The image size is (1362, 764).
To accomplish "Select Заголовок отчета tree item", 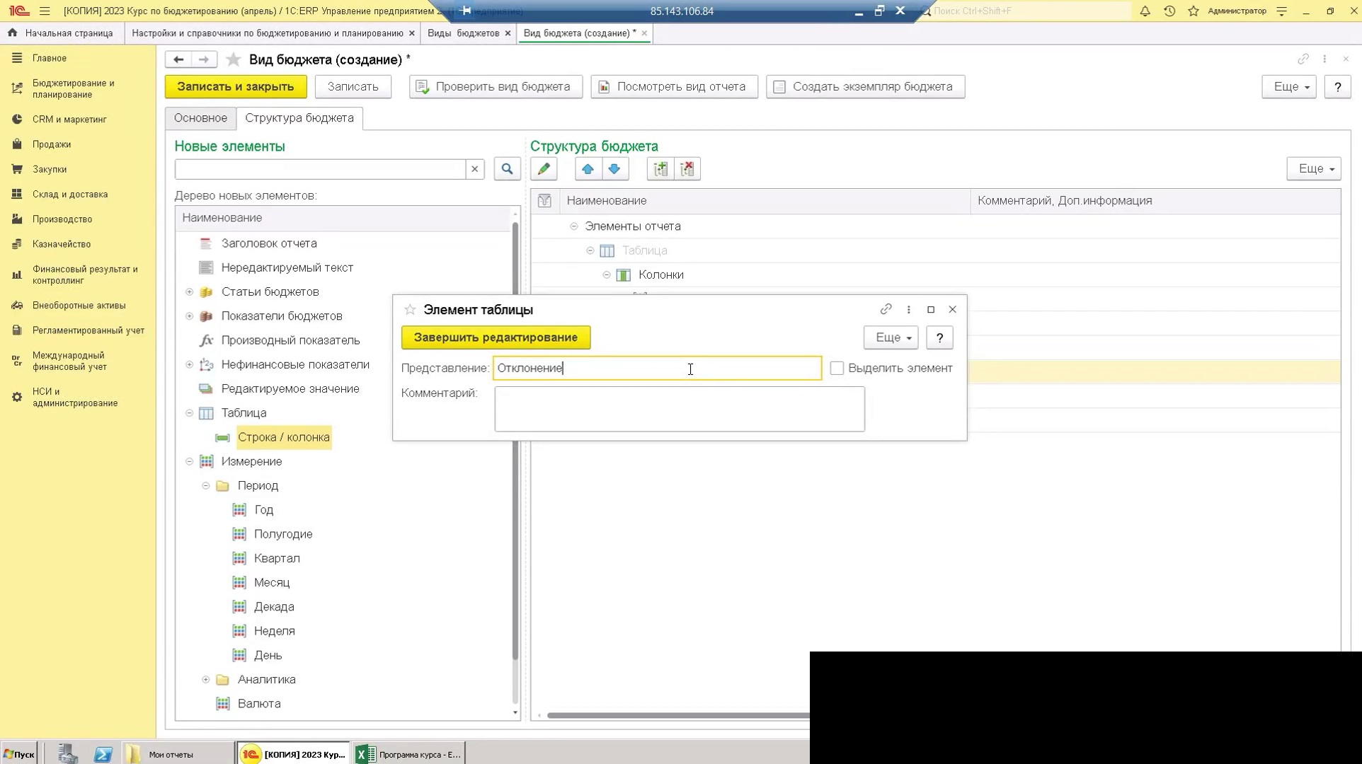I will click(269, 243).
